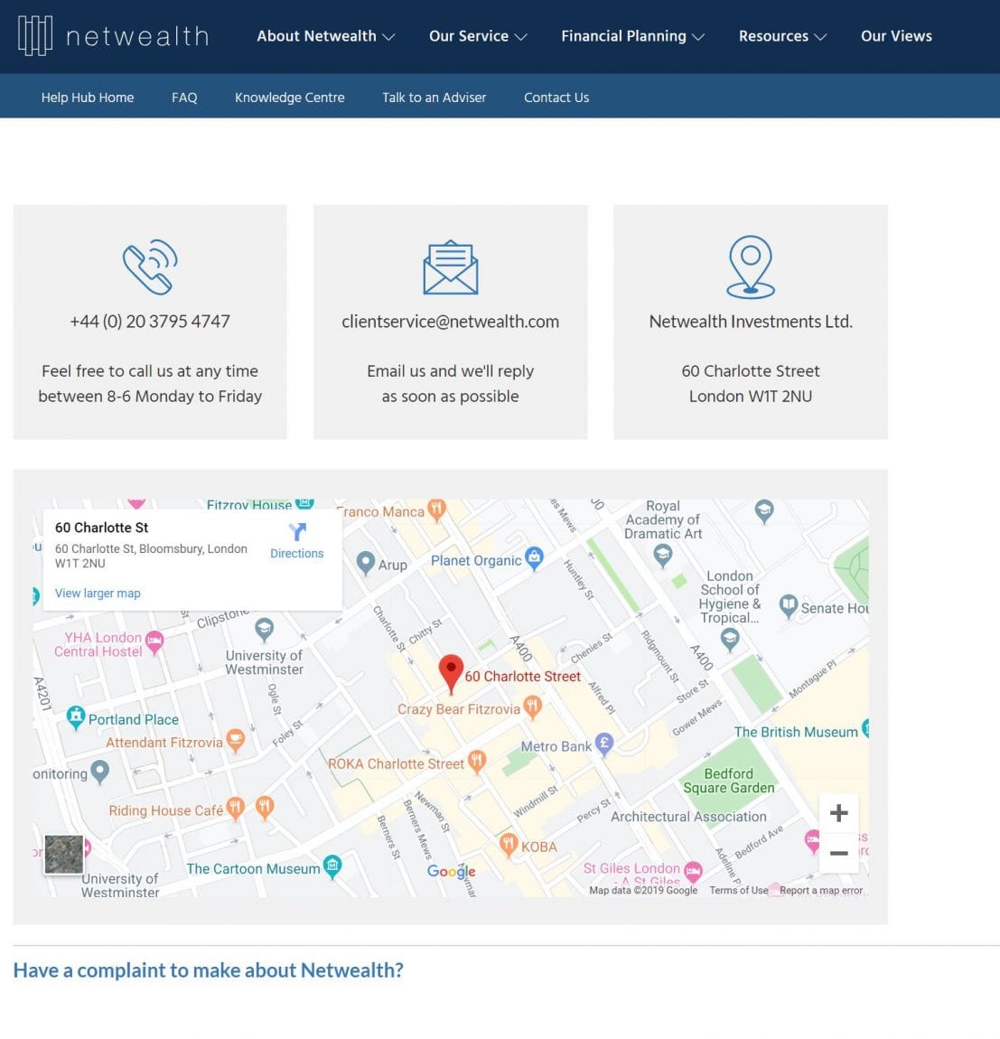Click the Architectural Association map label
This screenshot has height=1039, width=1000.
point(688,817)
